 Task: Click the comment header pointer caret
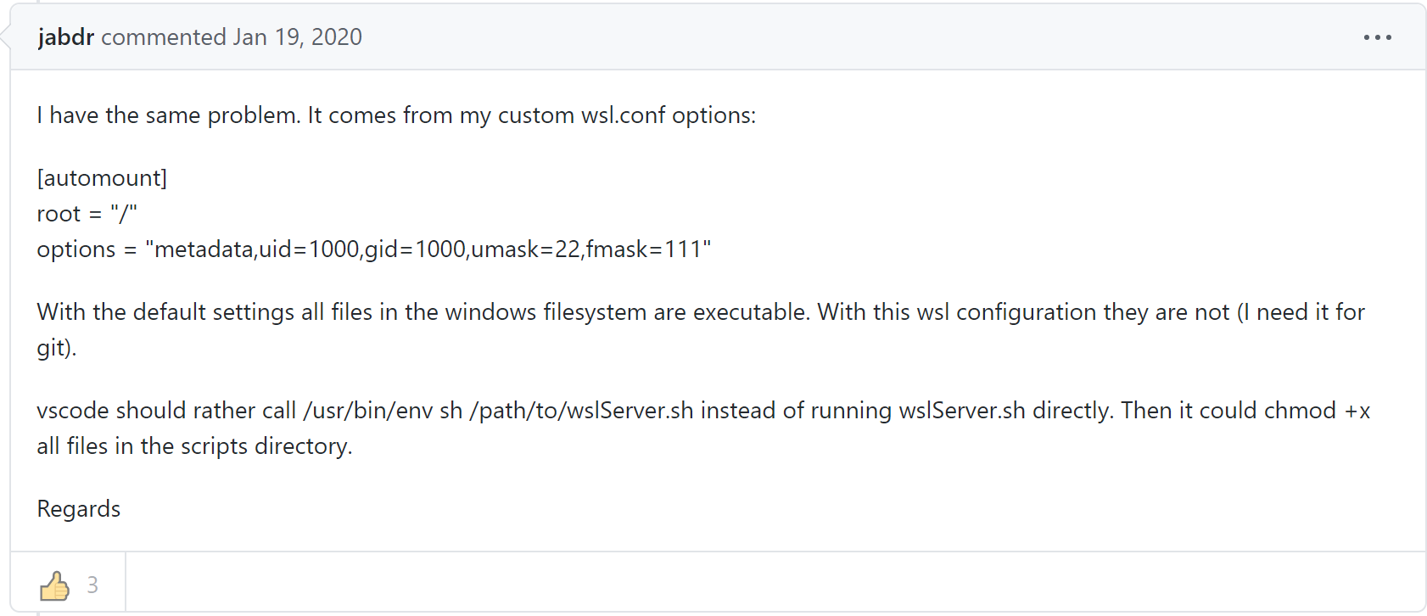click(6, 37)
